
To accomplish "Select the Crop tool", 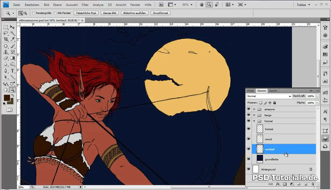I will point(5,39).
